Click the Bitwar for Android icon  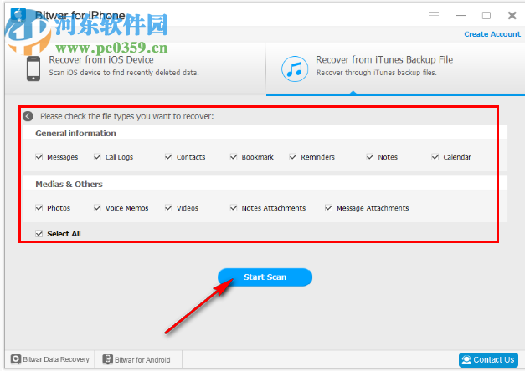pos(107,359)
